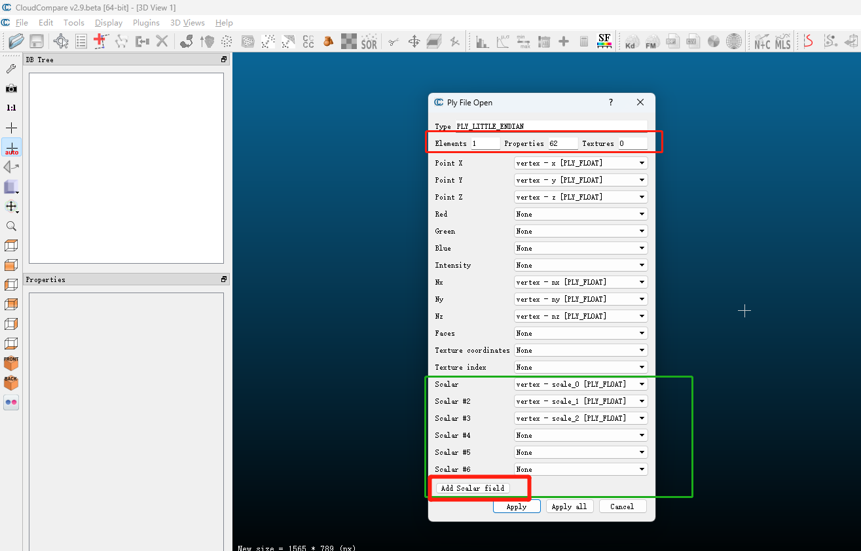
Task: Click the SOR filter toolbar icon
Action: [369, 42]
